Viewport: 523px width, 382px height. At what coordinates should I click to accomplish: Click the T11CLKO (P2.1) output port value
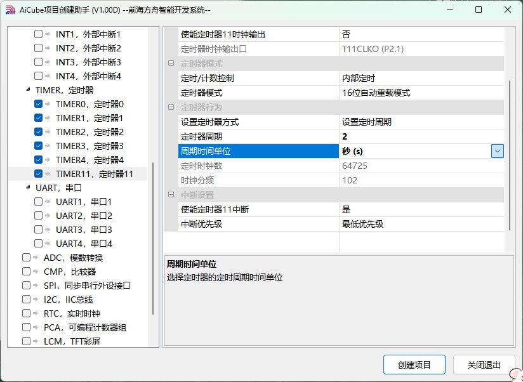pos(421,49)
